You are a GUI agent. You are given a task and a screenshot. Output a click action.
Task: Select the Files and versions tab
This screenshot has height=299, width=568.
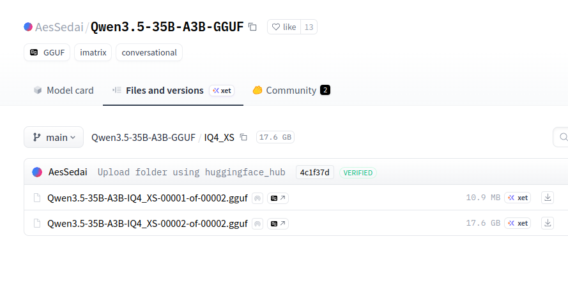(x=164, y=91)
